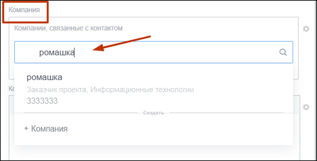Click "Заказчик проекта, Информационные технологии" suggestion subtitle
This screenshot has width=317, height=161.
tap(110, 90)
